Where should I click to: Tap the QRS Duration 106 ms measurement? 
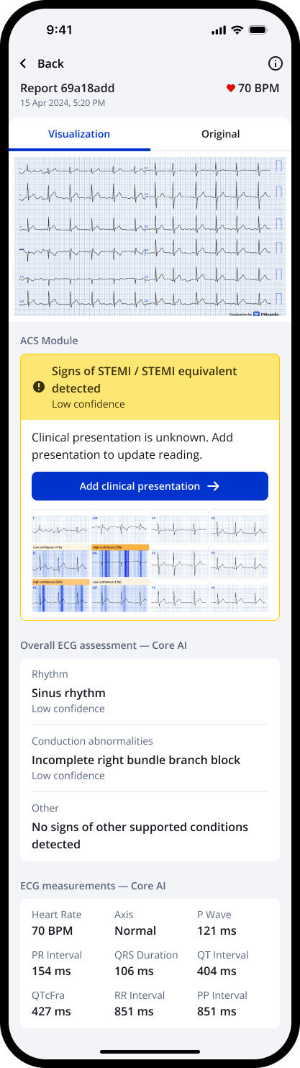pyautogui.click(x=146, y=963)
